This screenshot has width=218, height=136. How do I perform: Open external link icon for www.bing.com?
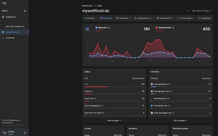(169, 99)
